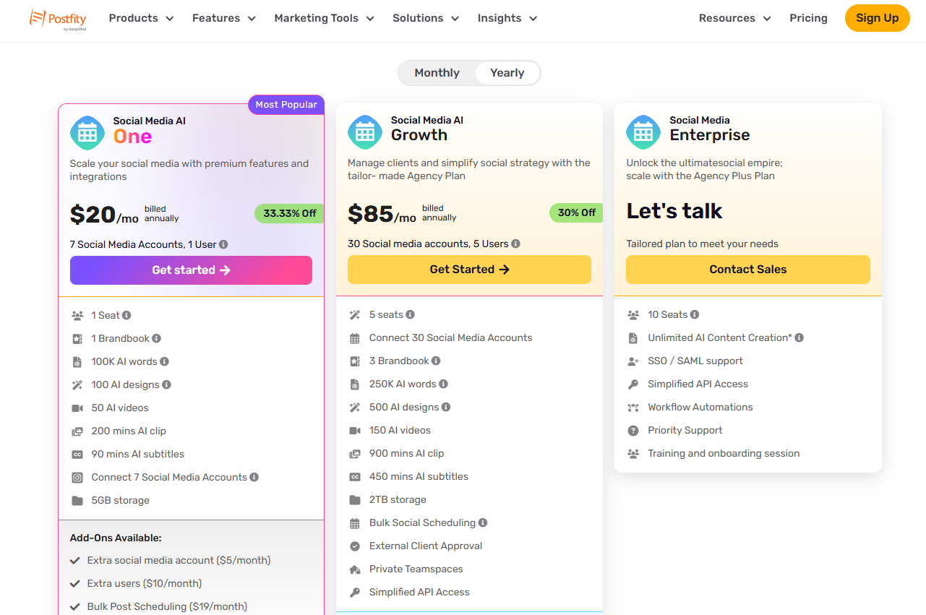The image size is (926, 615).
Task: Click the folder icon beside 5GB storage
Action: click(x=77, y=500)
